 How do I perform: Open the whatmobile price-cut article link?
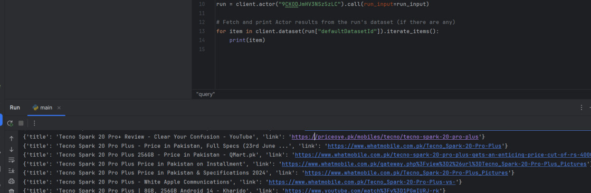pos(443,155)
